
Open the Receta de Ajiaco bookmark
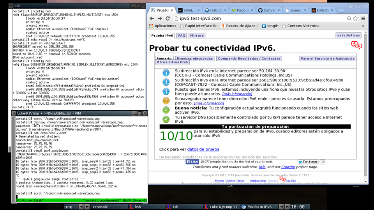(x=240, y=26)
